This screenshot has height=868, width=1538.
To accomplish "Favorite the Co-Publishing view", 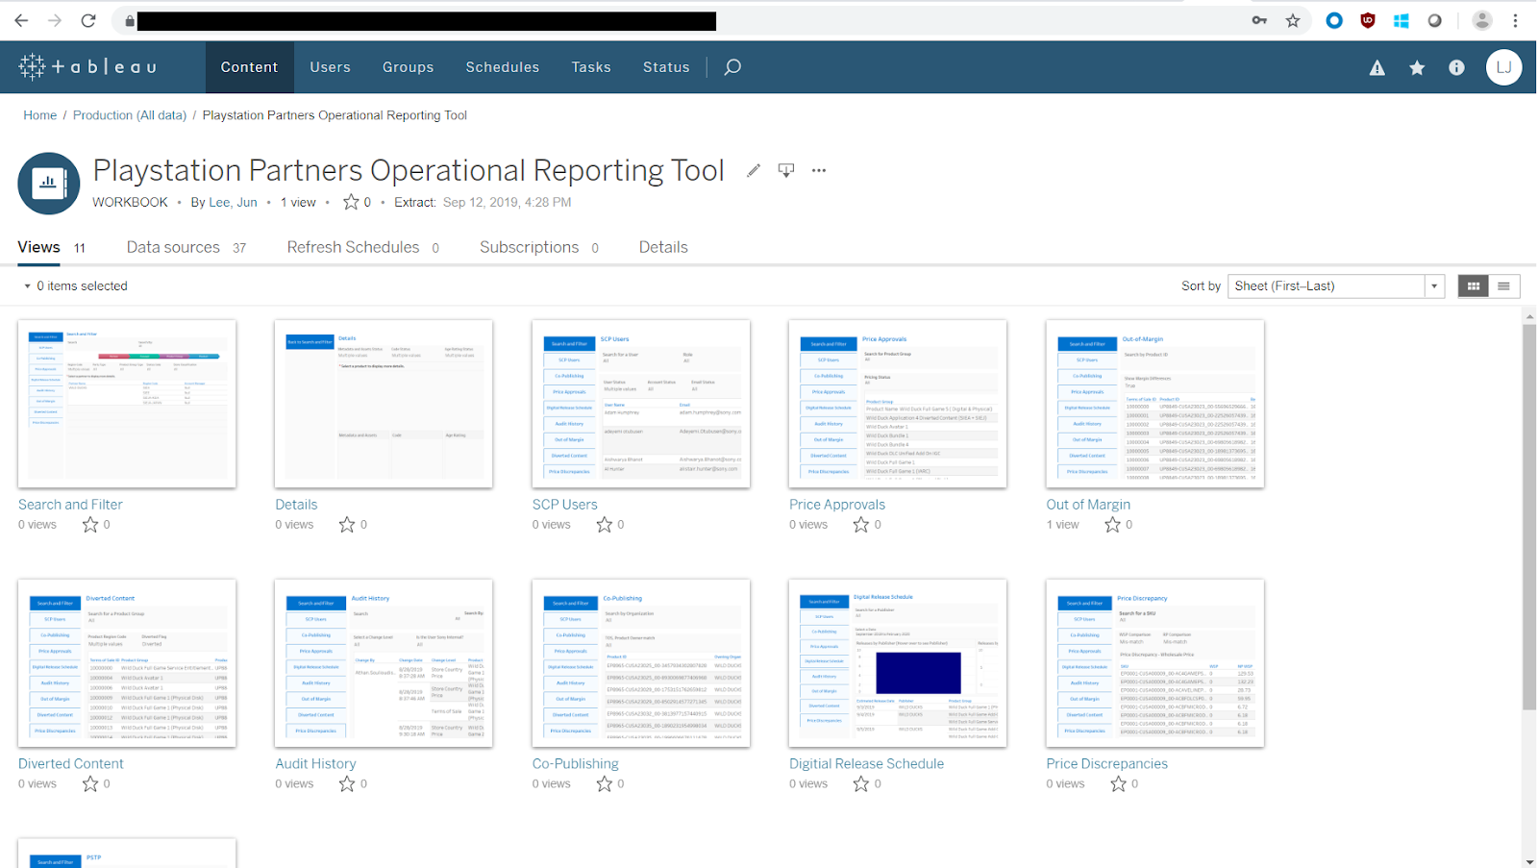I will point(604,784).
